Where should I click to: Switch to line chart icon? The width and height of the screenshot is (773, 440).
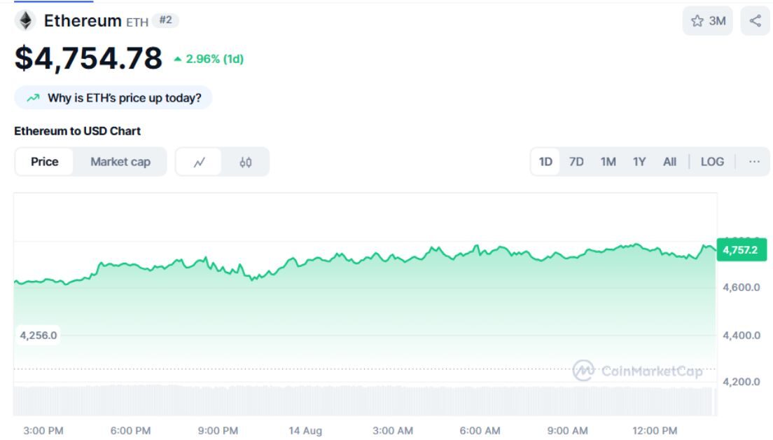(x=199, y=162)
